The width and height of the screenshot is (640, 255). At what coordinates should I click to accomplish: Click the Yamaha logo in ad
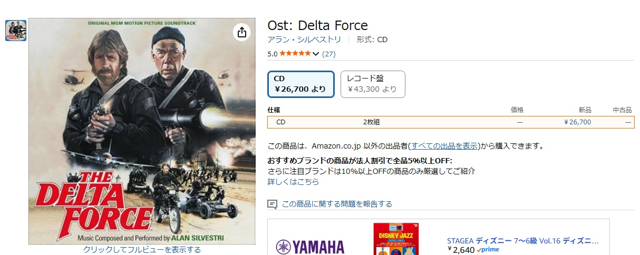(310, 247)
